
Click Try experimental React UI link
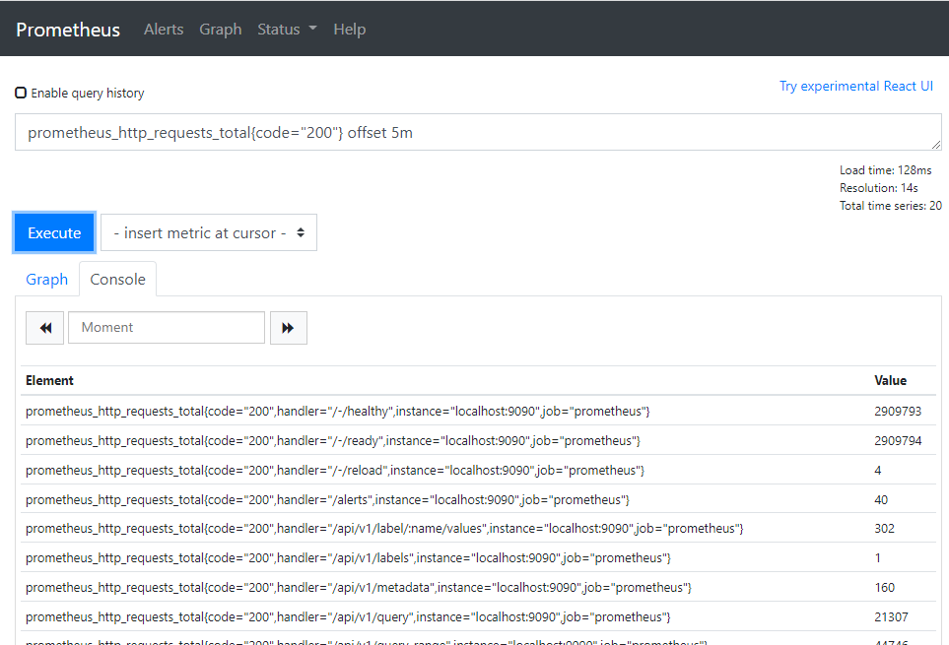[855, 86]
